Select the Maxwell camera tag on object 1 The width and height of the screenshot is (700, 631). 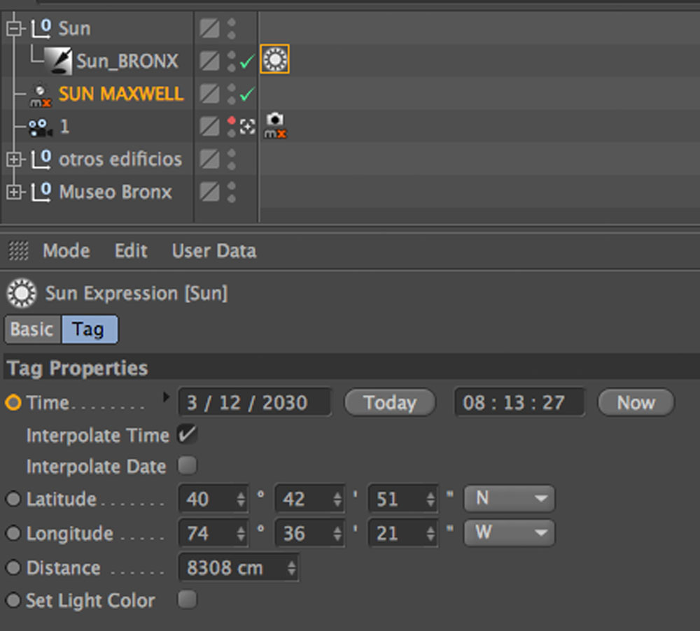(275, 126)
